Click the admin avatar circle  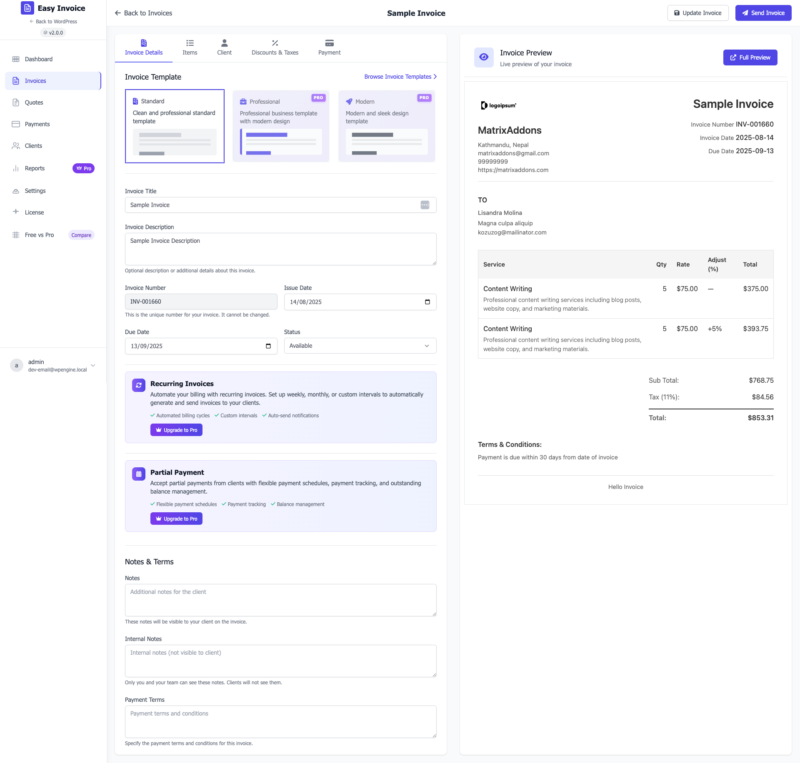(x=17, y=365)
